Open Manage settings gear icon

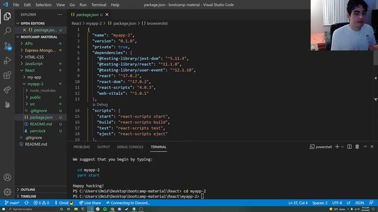pos(7,192)
